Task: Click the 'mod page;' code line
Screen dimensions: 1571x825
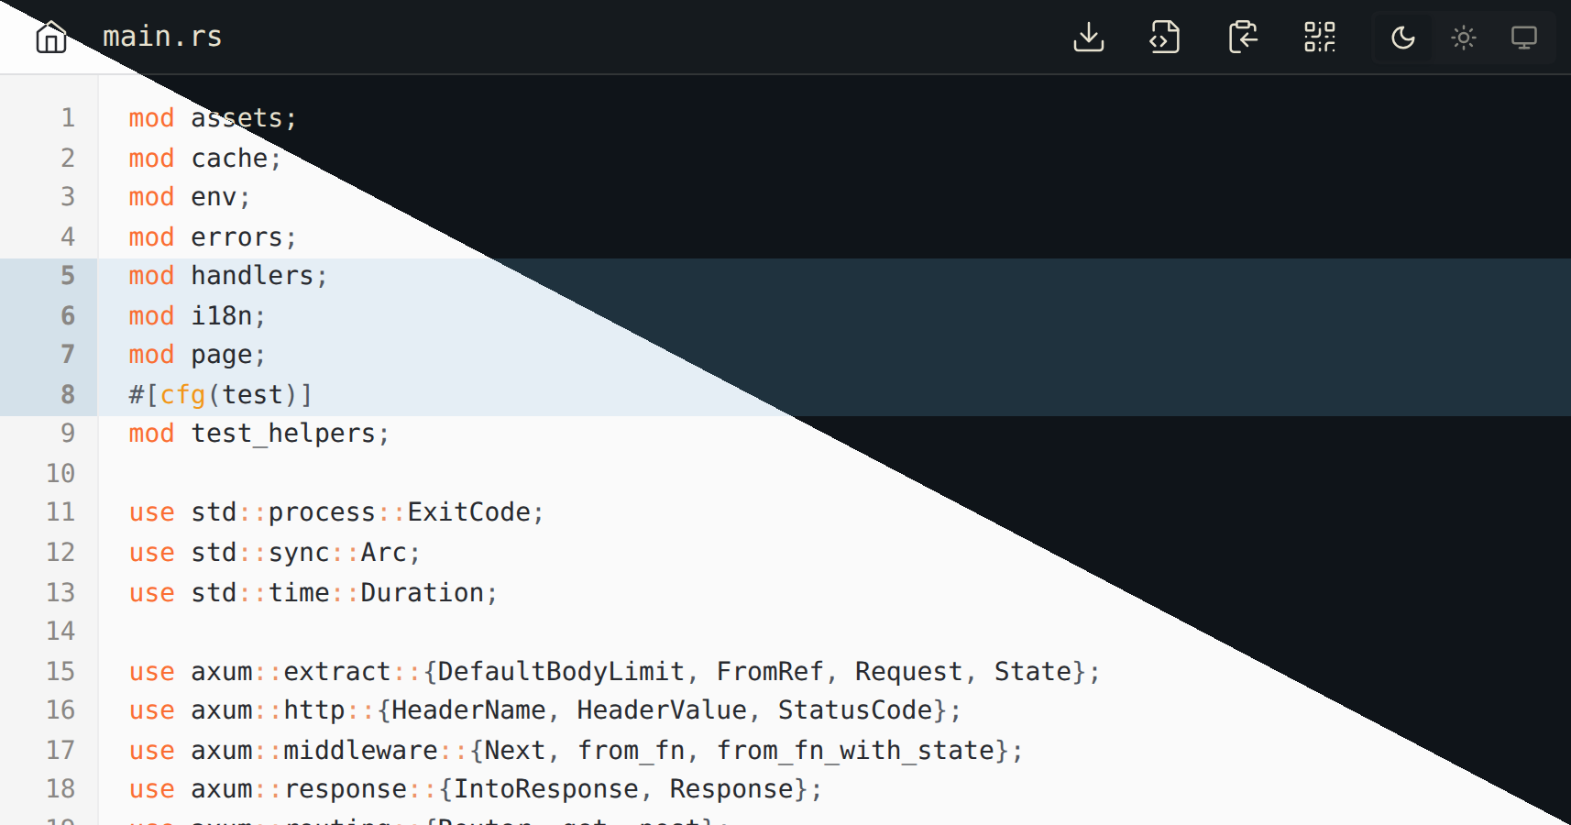Action: click(x=197, y=354)
